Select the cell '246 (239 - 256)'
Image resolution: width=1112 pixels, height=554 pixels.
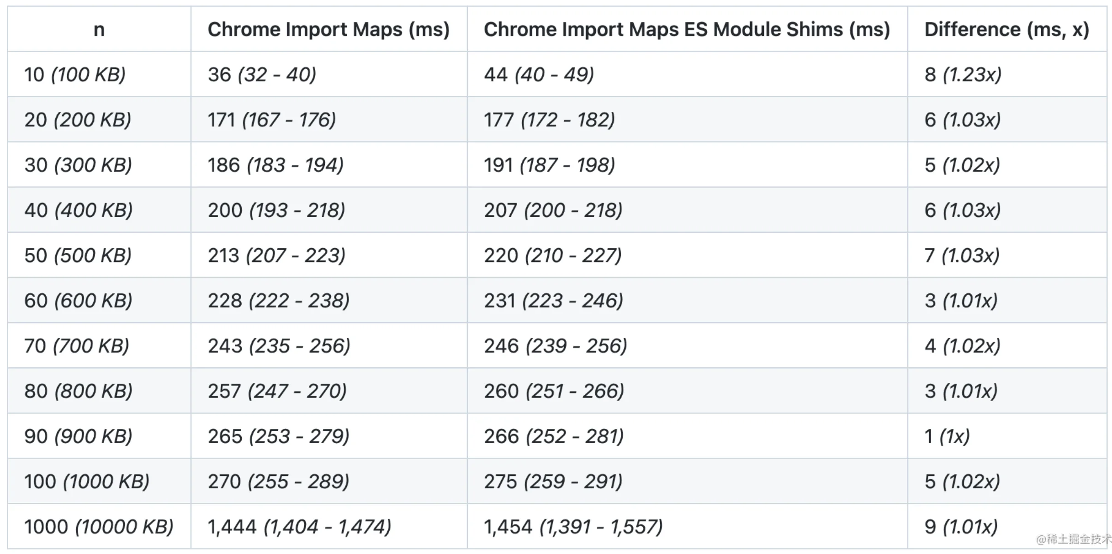pos(687,345)
